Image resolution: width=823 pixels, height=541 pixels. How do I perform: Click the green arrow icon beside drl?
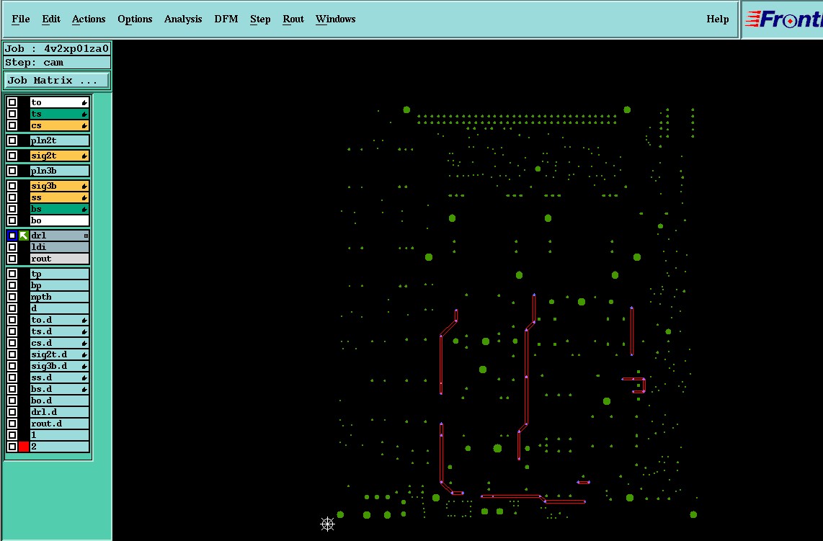click(x=24, y=236)
